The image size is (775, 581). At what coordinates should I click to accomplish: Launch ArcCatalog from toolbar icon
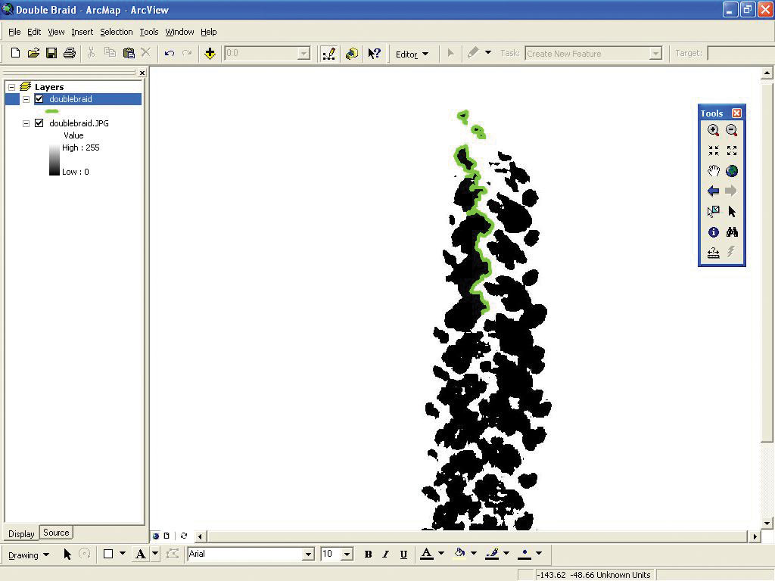point(352,54)
